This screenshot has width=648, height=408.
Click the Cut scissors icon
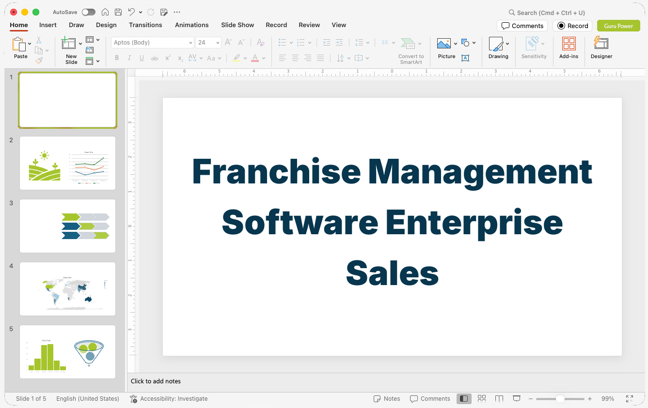pos(39,40)
